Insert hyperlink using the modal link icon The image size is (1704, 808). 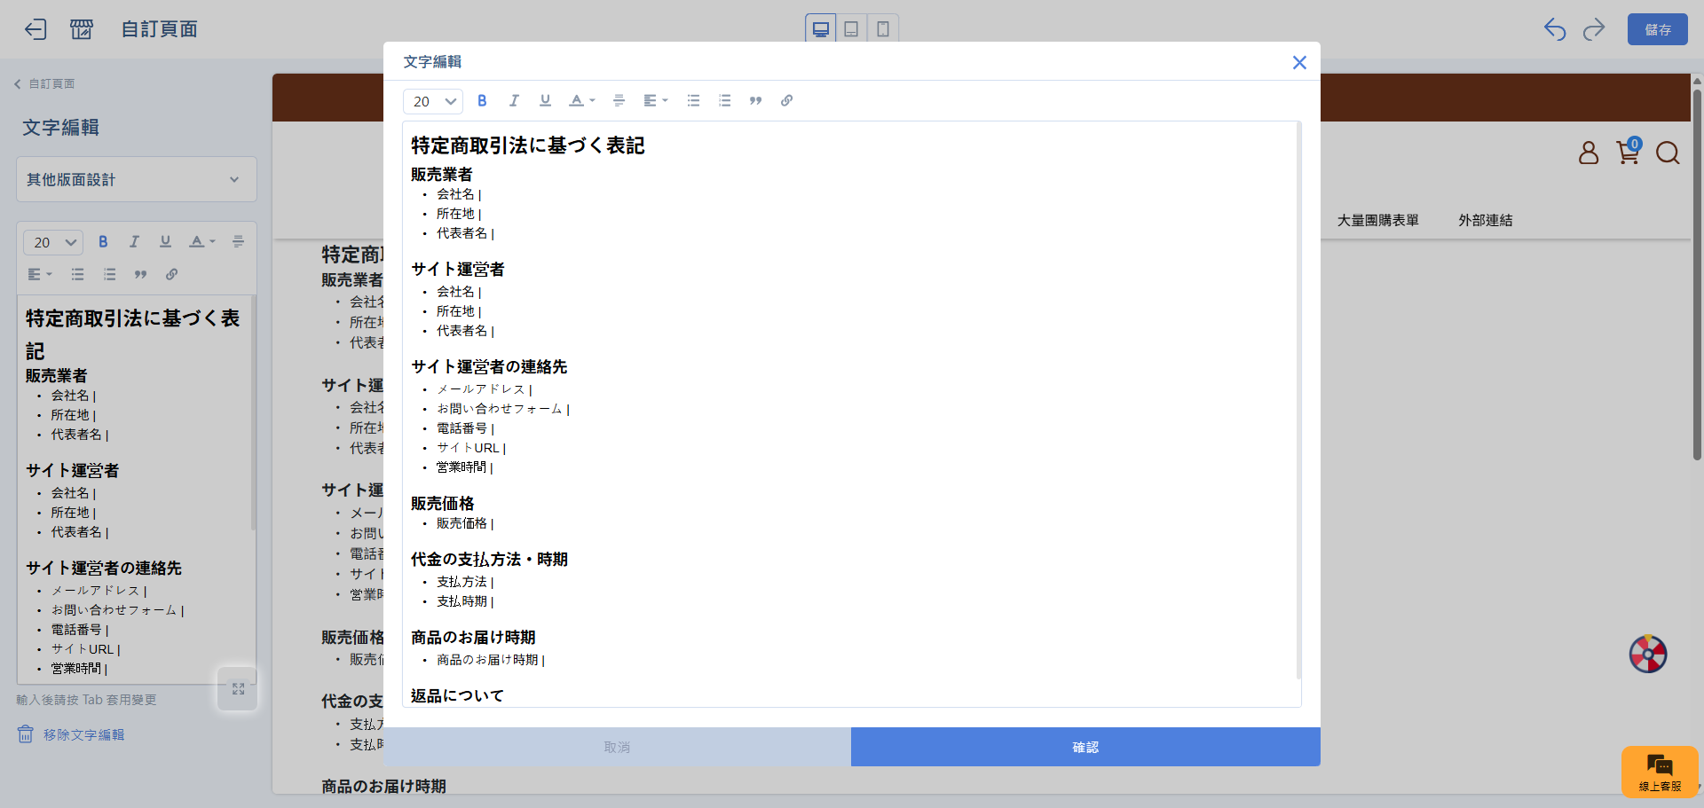pos(786,101)
